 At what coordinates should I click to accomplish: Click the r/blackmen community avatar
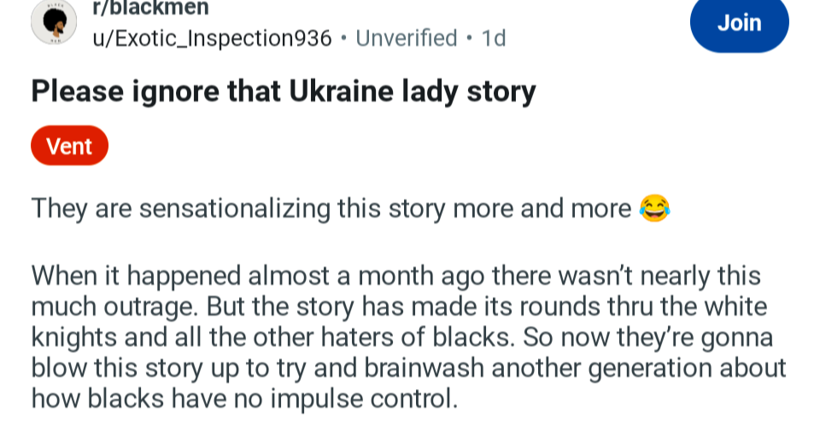(54, 23)
